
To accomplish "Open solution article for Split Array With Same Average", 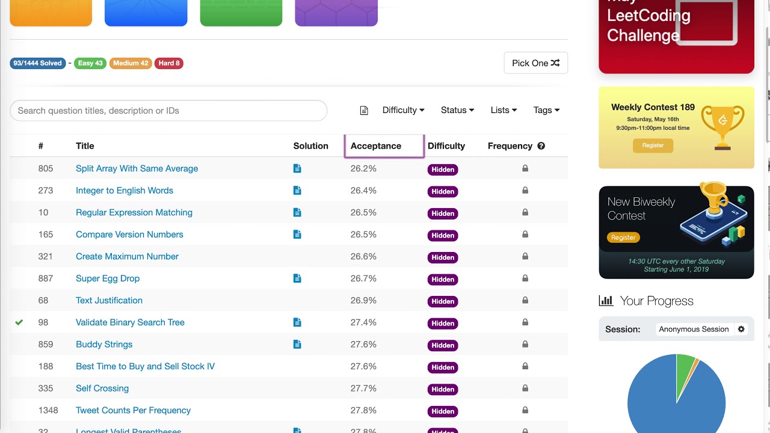I will tap(297, 169).
